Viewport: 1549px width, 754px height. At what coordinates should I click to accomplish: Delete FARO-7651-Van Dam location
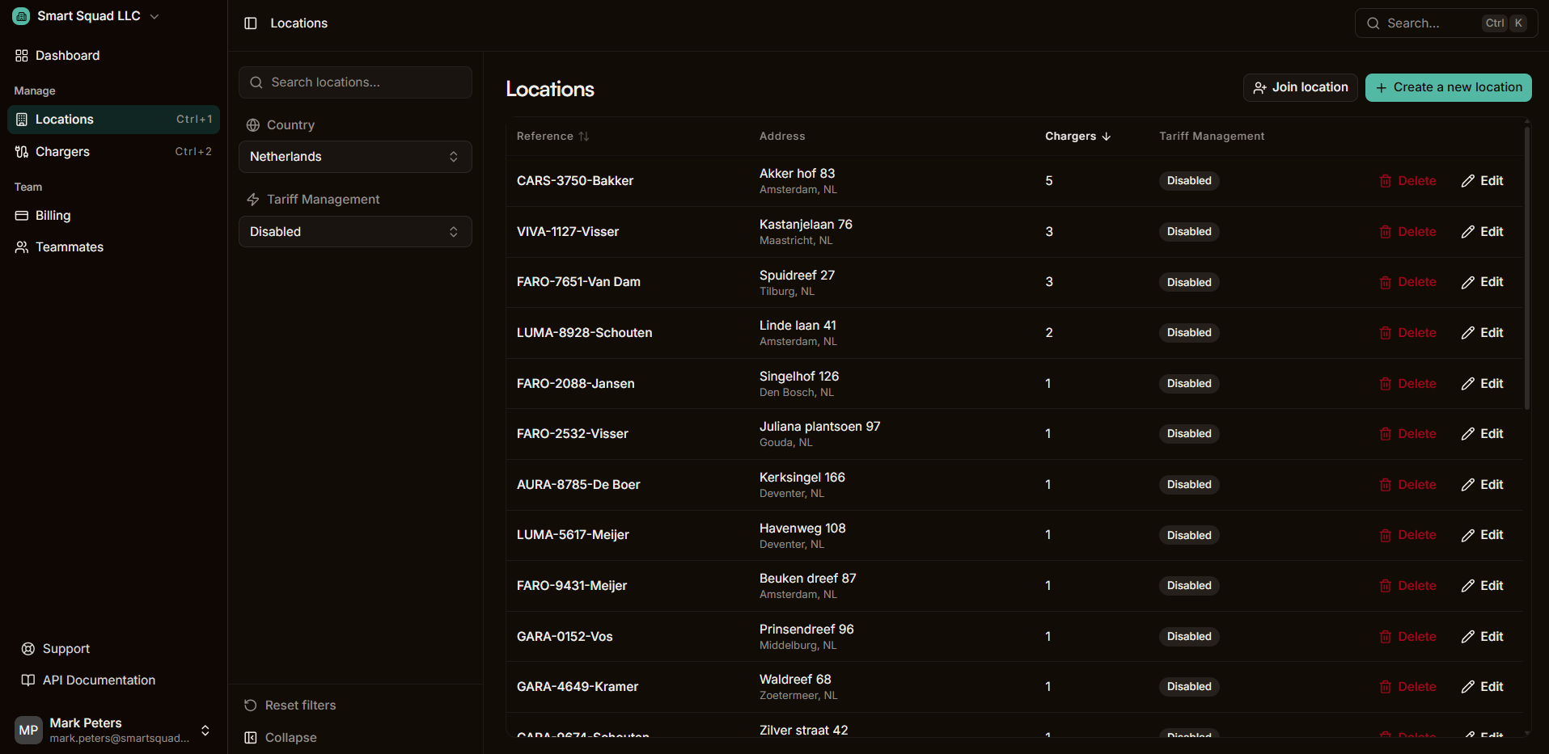pyautogui.click(x=1407, y=282)
